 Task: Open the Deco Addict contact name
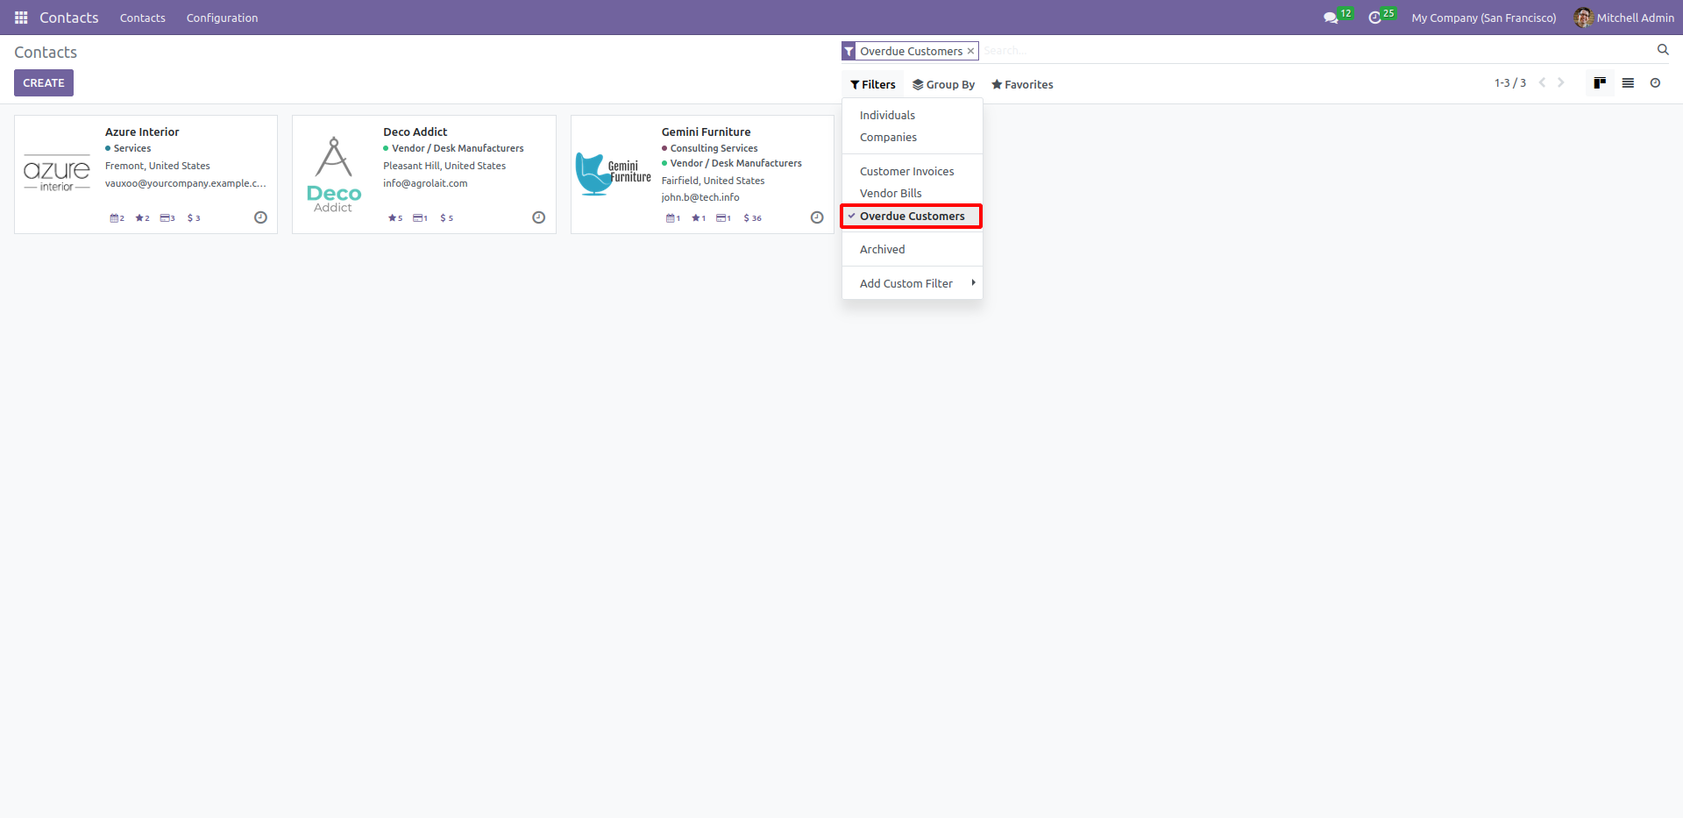415,132
